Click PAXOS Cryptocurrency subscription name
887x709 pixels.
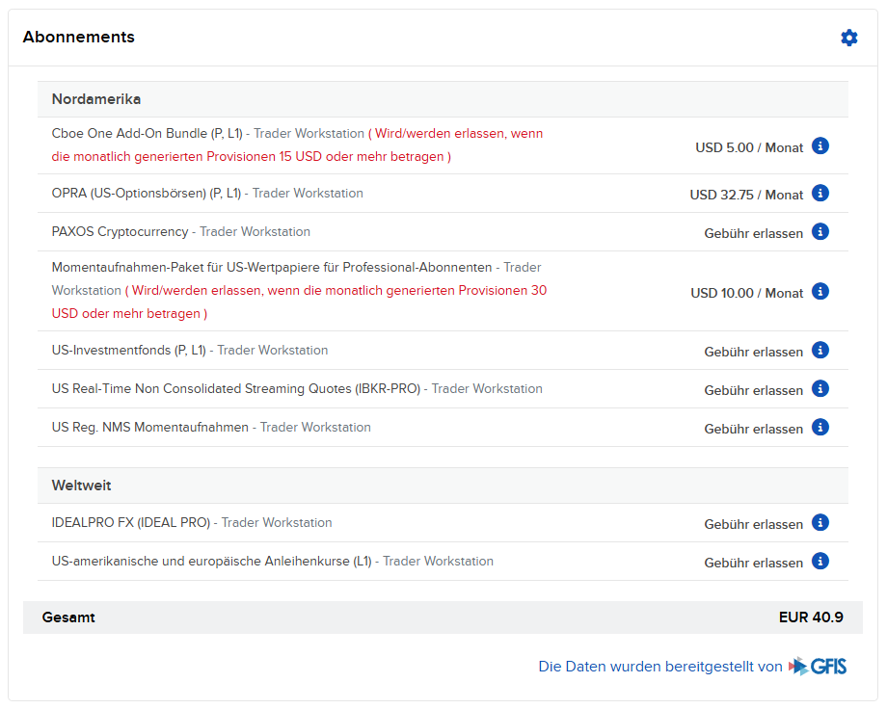tap(120, 232)
